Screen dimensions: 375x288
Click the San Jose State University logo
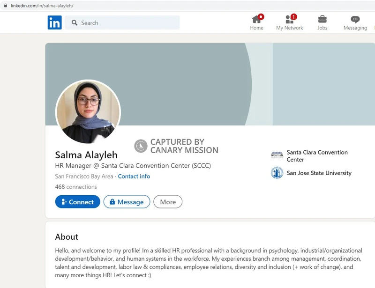[x=277, y=173]
